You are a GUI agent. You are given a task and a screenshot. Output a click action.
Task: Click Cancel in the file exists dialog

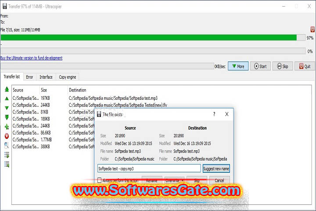[x=219, y=180]
